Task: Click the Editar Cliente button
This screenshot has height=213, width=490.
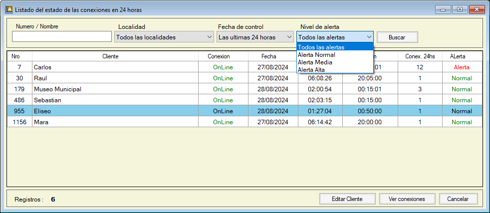Action: 347,199
